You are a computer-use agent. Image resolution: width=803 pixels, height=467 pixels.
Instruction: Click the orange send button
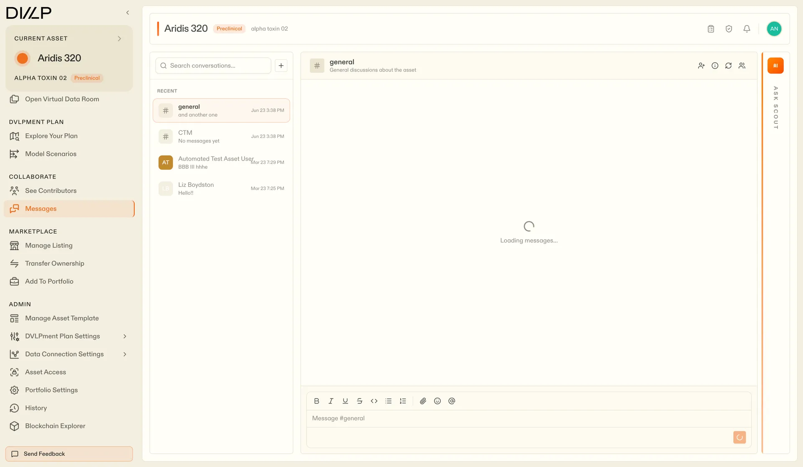coord(739,437)
